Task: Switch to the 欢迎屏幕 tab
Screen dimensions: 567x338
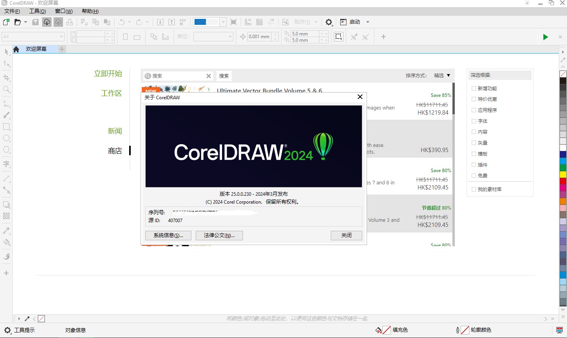Action: pyautogui.click(x=36, y=49)
